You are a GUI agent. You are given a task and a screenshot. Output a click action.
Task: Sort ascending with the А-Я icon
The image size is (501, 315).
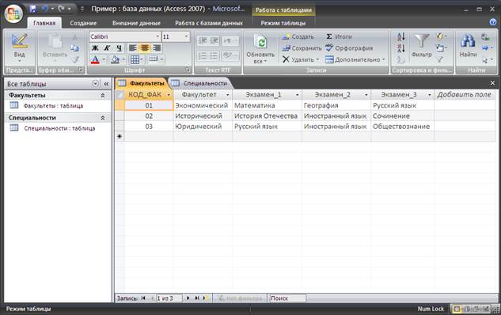click(x=400, y=36)
